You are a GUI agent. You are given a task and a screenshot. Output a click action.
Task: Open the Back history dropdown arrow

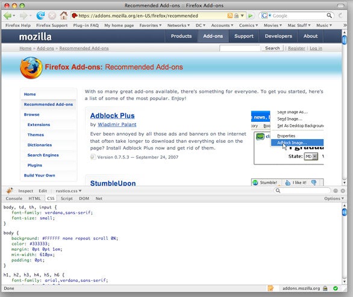(14, 16)
